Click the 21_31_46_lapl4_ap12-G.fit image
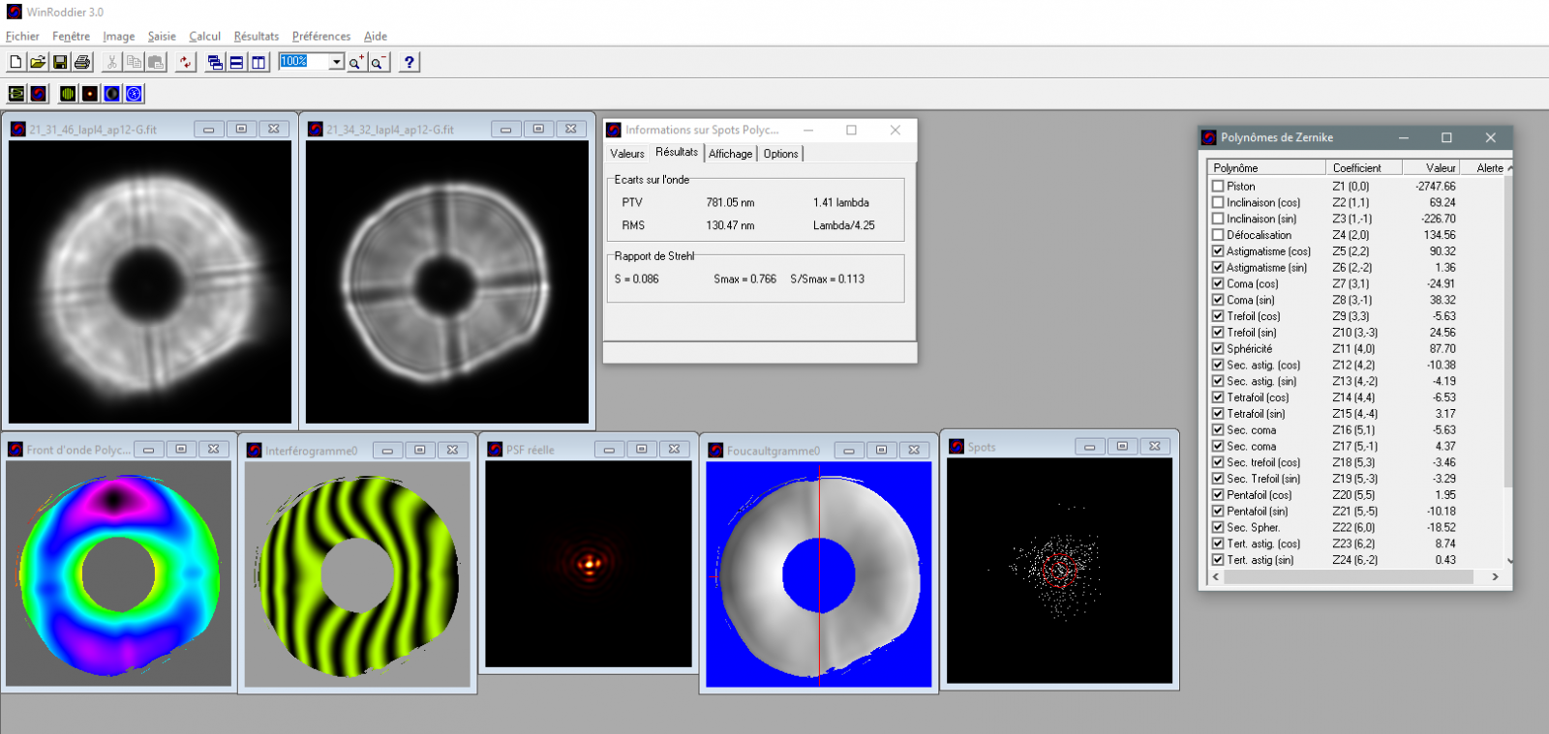The width and height of the screenshot is (1549, 734). point(150,282)
